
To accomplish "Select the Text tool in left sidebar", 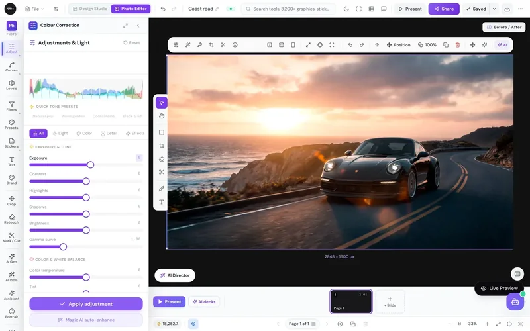I will pos(11,162).
